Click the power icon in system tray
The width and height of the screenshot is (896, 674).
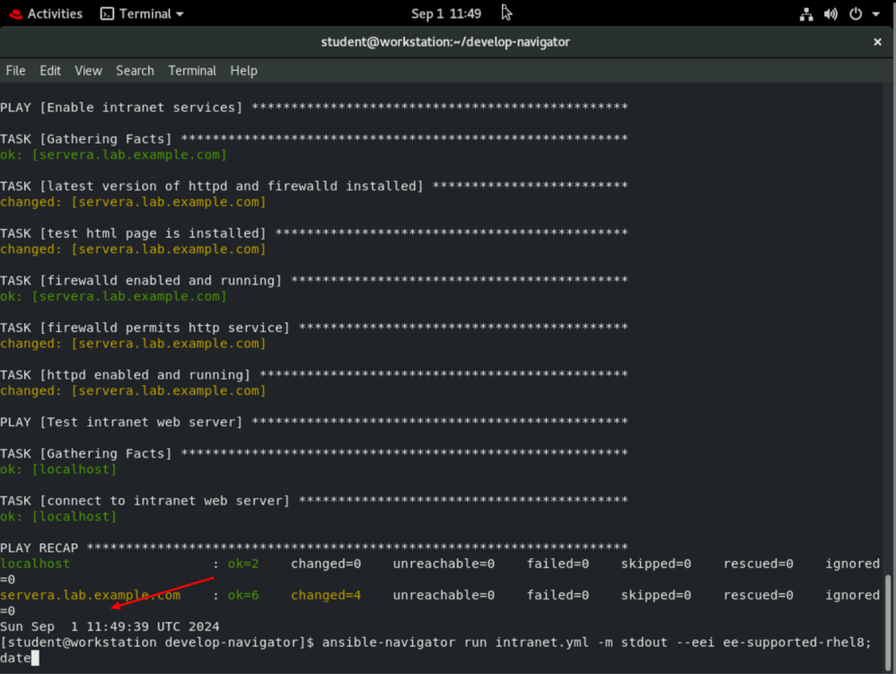point(856,14)
